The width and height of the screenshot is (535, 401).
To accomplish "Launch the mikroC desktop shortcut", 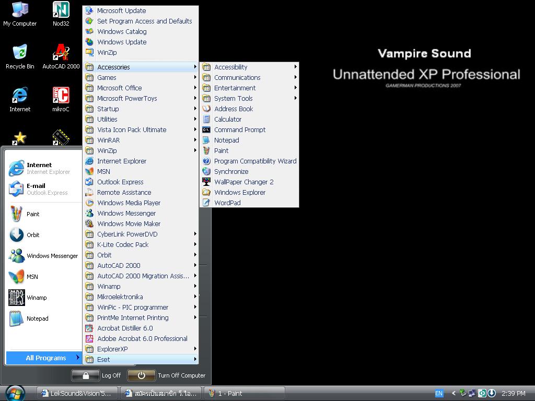I will 61,100.
